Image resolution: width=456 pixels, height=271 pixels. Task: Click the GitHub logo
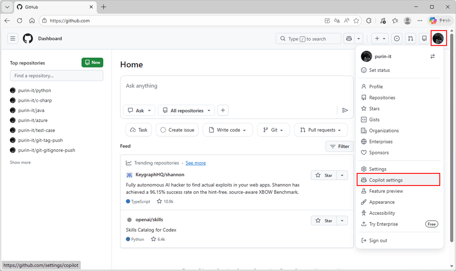tap(28, 38)
